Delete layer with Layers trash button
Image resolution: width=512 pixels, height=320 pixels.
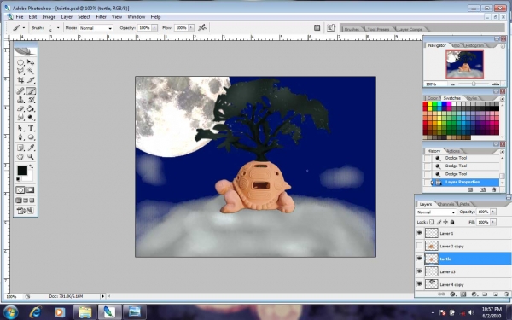point(506,294)
